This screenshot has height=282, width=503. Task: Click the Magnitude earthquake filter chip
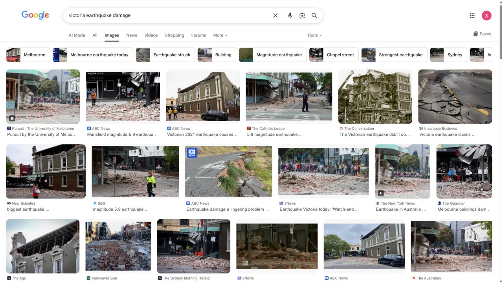(273, 55)
